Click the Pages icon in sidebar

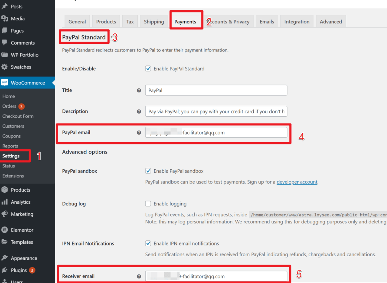point(5,31)
